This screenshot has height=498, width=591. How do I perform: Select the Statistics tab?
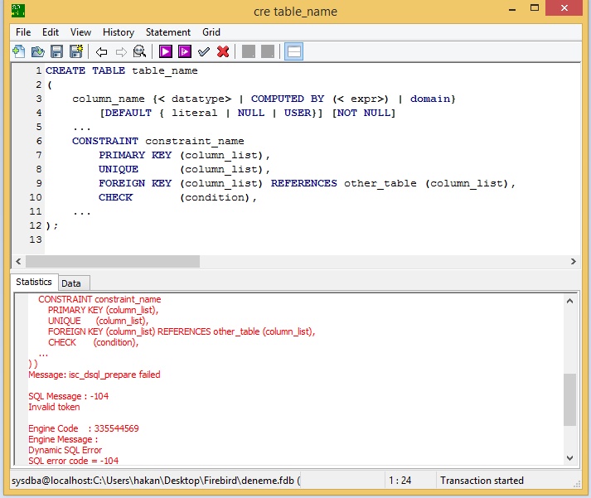(x=34, y=283)
